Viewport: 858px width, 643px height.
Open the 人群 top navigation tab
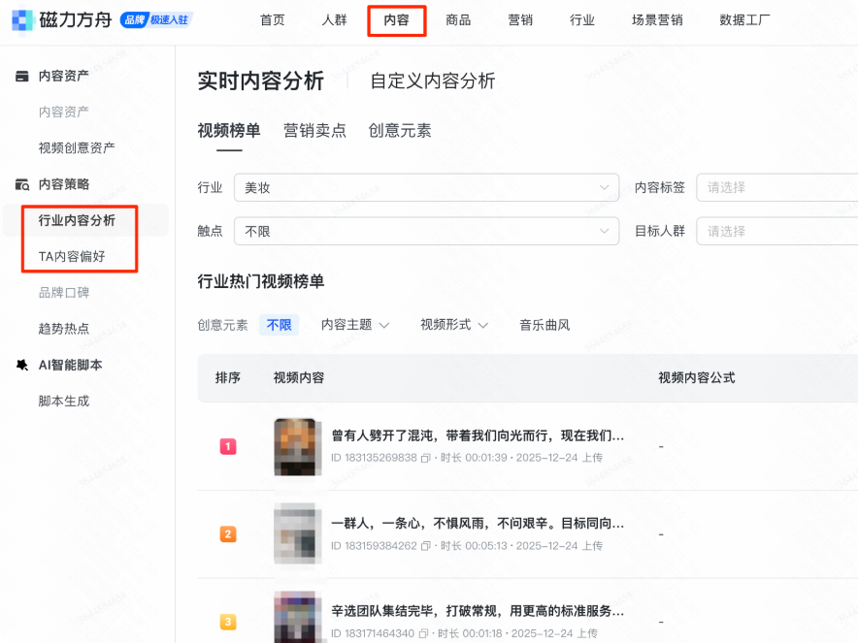pyautogui.click(x=334, y=20)
